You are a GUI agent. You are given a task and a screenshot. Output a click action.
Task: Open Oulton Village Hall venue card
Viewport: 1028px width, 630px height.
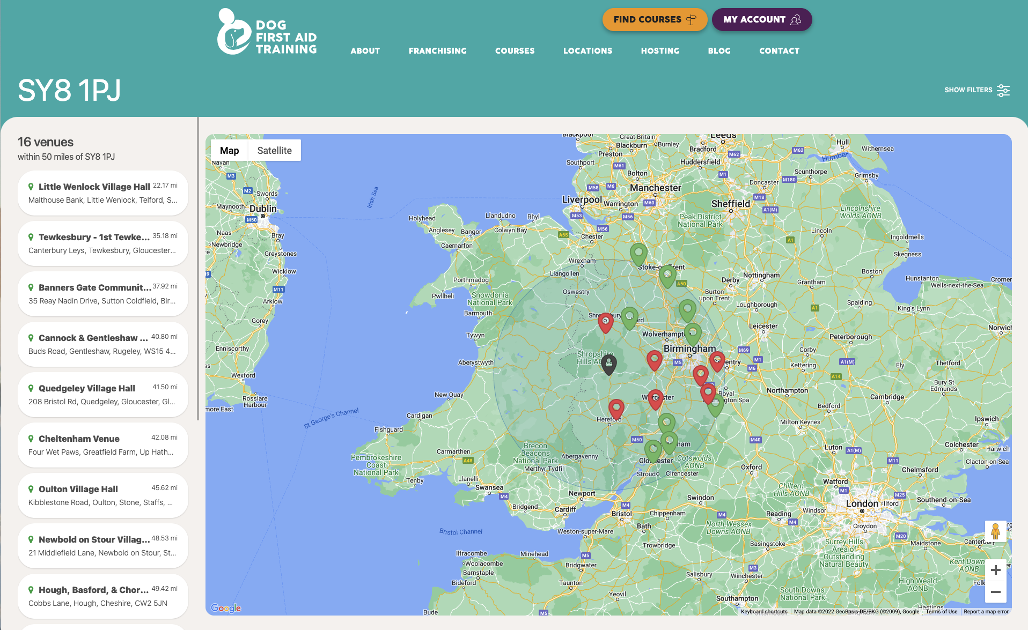(103, 495)
